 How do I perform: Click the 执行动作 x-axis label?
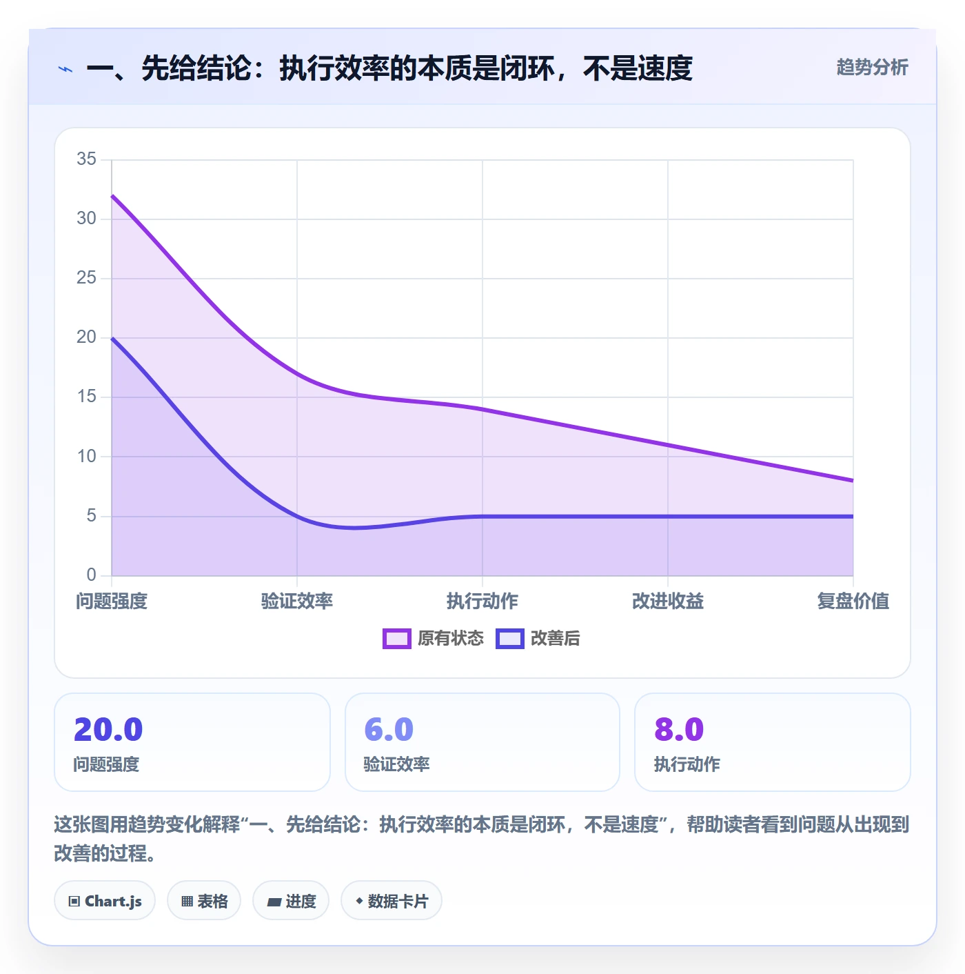tap(482, 602)
